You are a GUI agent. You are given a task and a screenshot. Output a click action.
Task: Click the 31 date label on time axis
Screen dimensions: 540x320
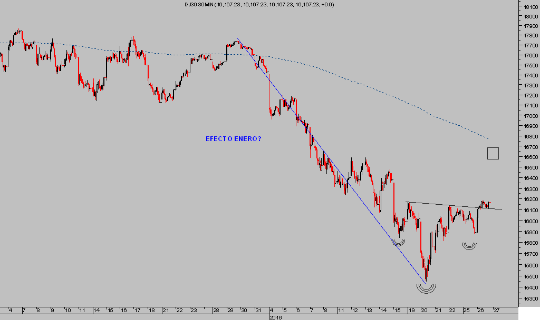coord(258,311)
